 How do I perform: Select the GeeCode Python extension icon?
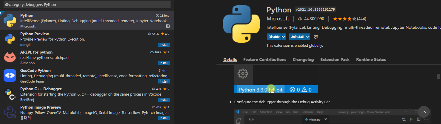[10, 75]
